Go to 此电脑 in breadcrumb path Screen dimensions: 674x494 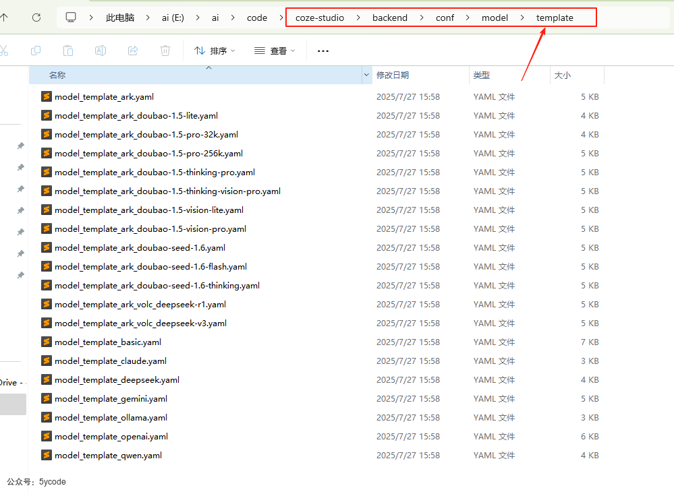[120, 18]
